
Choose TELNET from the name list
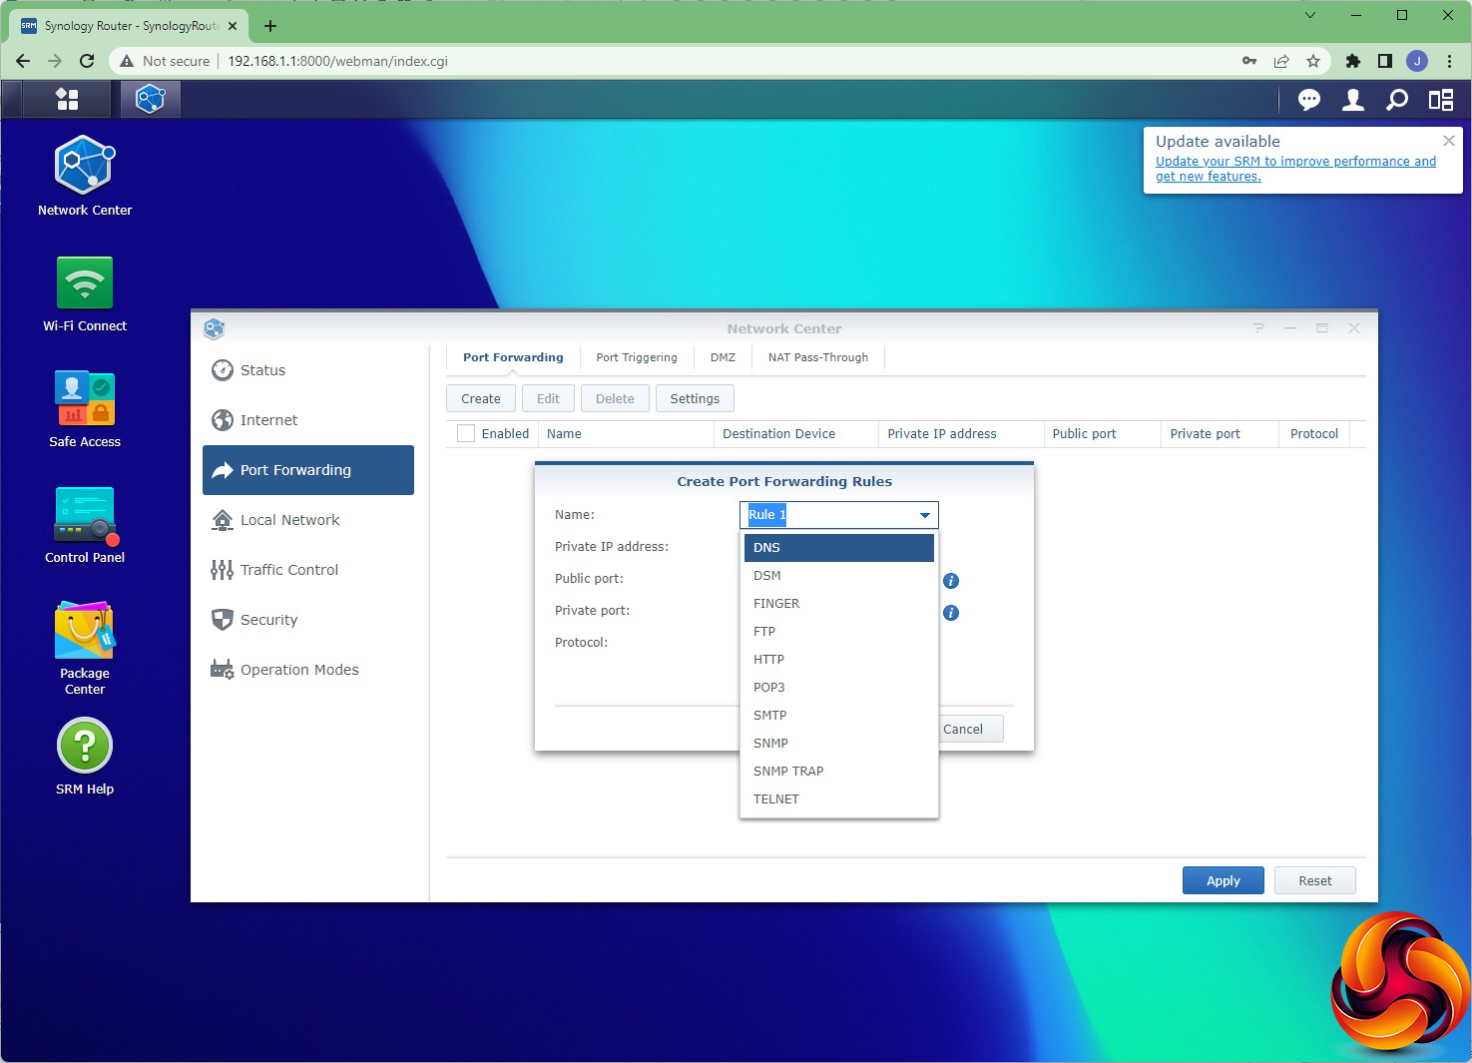coord(839,799)
